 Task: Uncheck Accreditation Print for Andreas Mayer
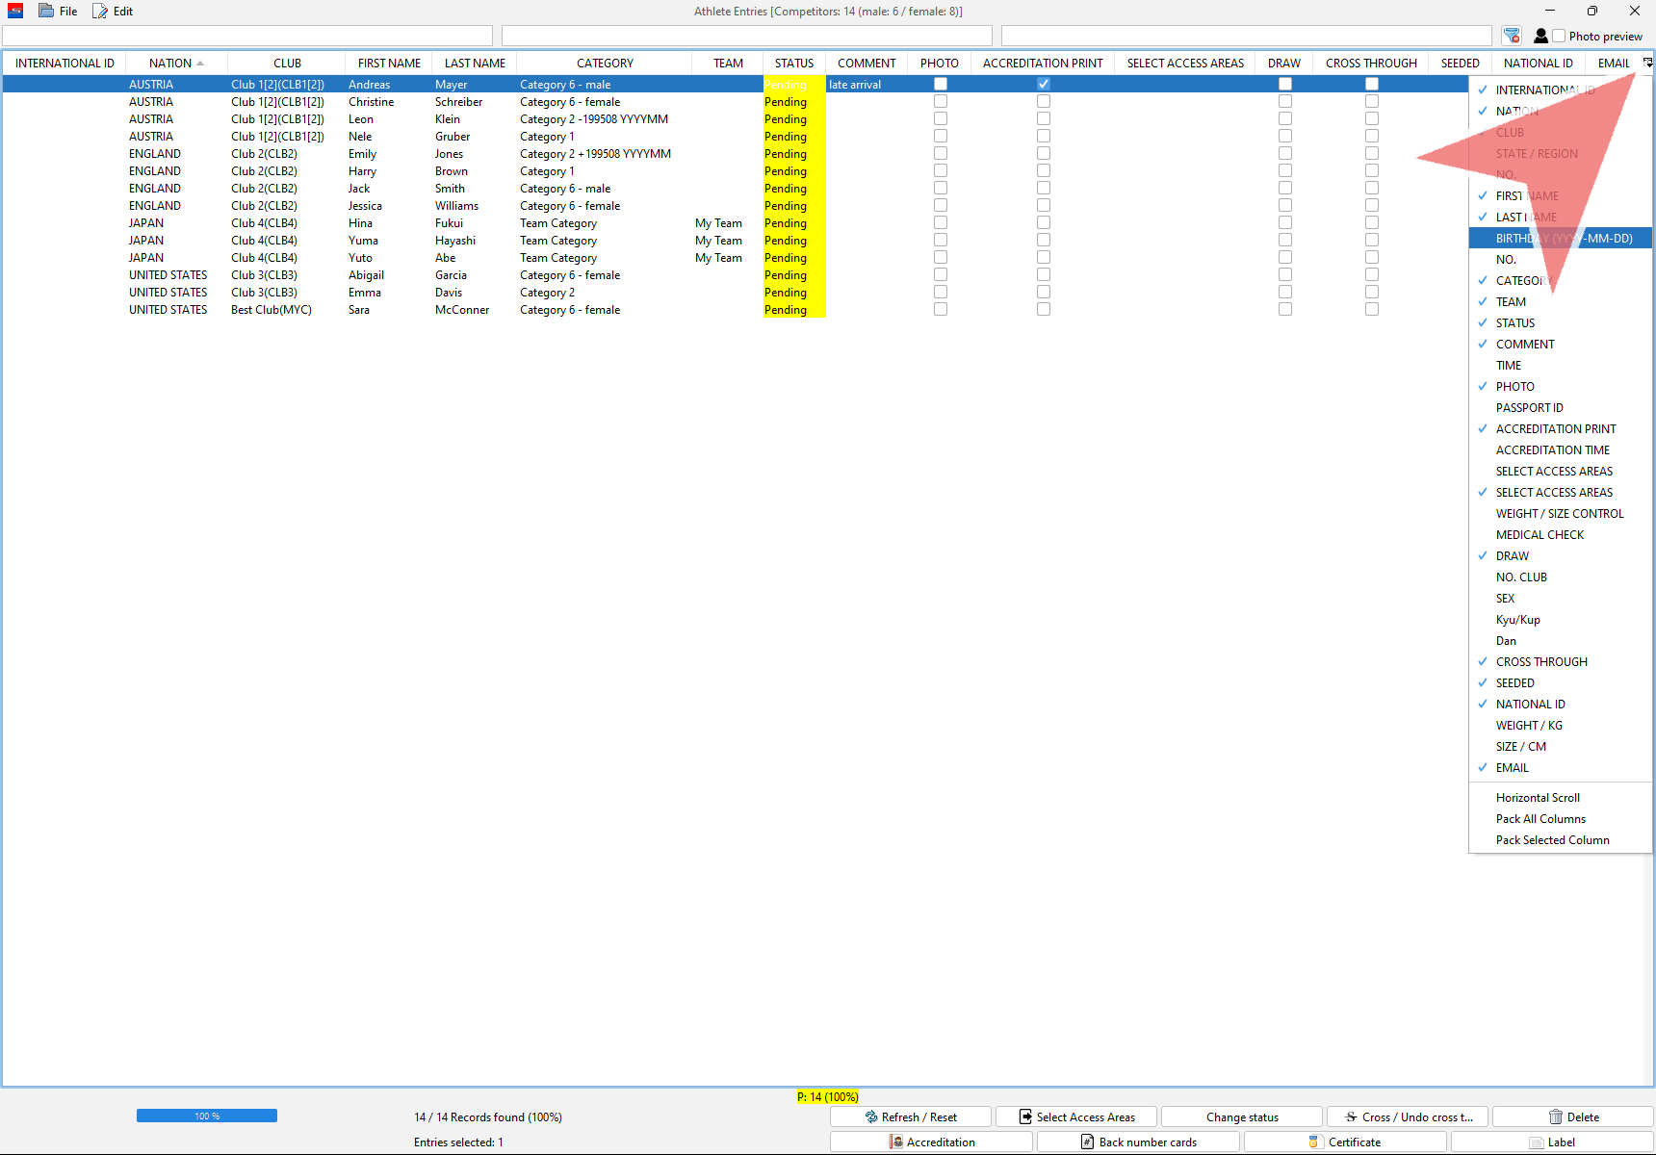1043,84
